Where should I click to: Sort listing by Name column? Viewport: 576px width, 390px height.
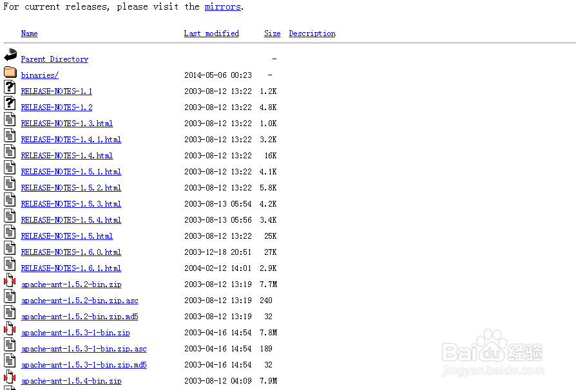(29, 33)
